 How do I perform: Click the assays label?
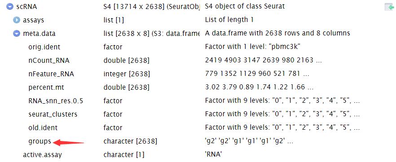(33, 20)
